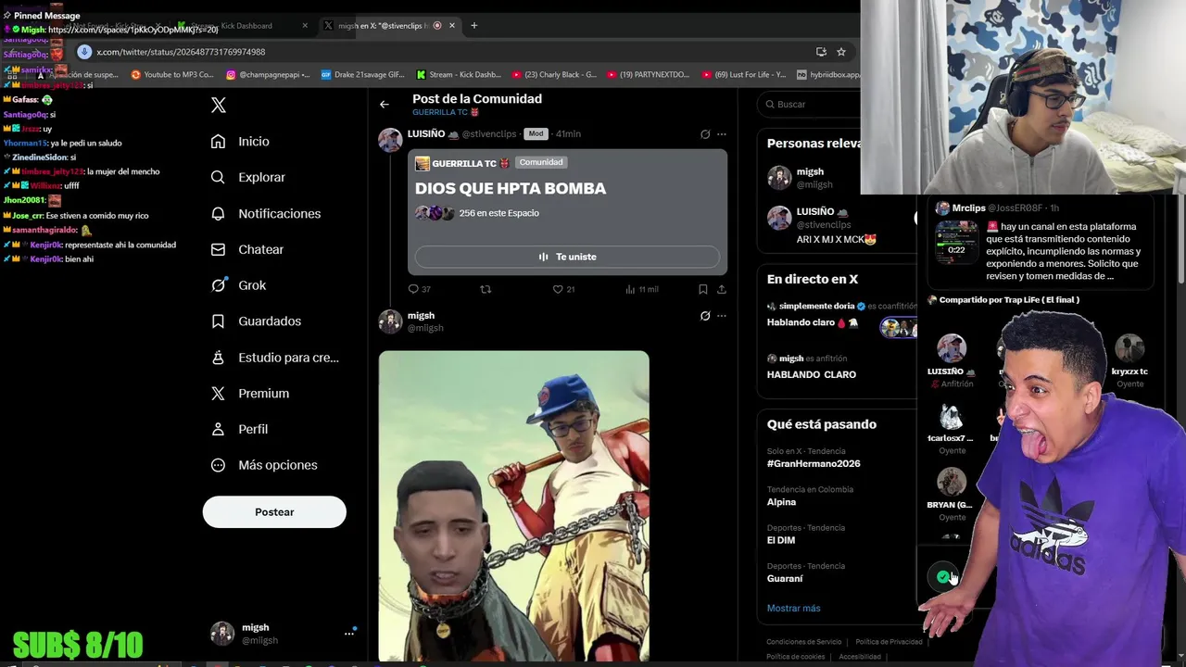Image resolution: width=1186 pixels, height=667 pixels.
Task: Click install app icon in address bar
Action: point(821,52)
